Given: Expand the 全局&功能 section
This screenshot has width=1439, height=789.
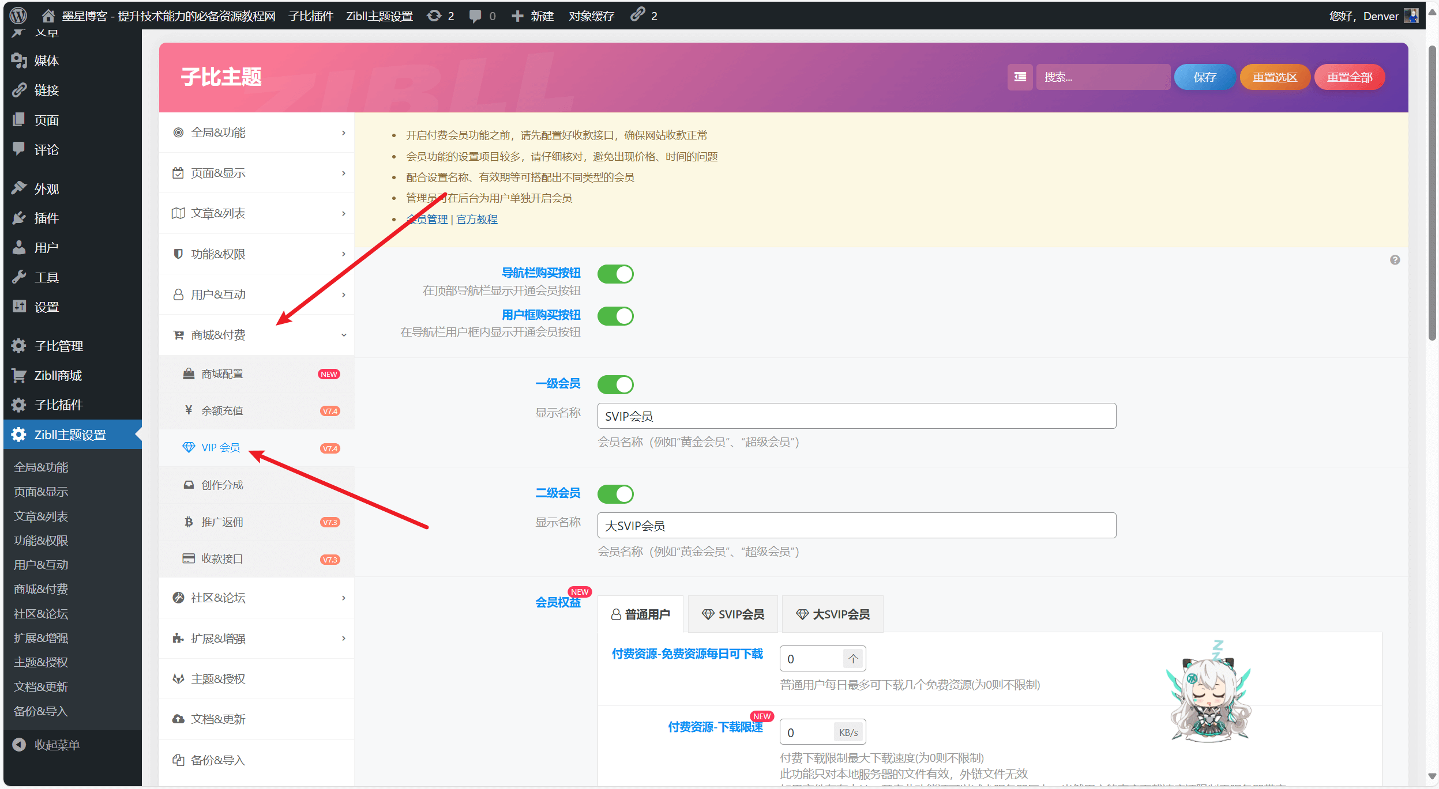Looking at the screenshot, I should [x=257, y=133].
